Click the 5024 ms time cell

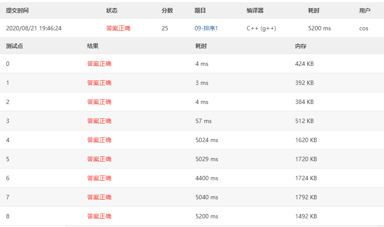[207, 140]
